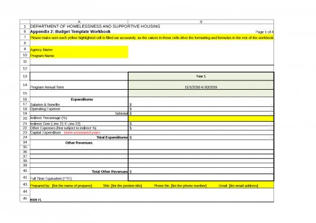Select the 'Expenditures' heading cell
Image resolution: width=316 pixels, height=223 pixels.
click(x=79, y=99)
